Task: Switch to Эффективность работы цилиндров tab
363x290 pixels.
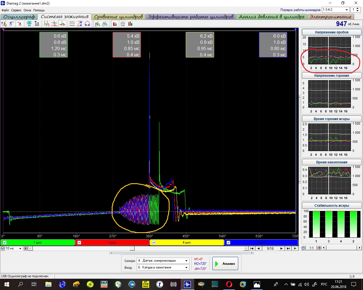Action: [x=191, y=17]
